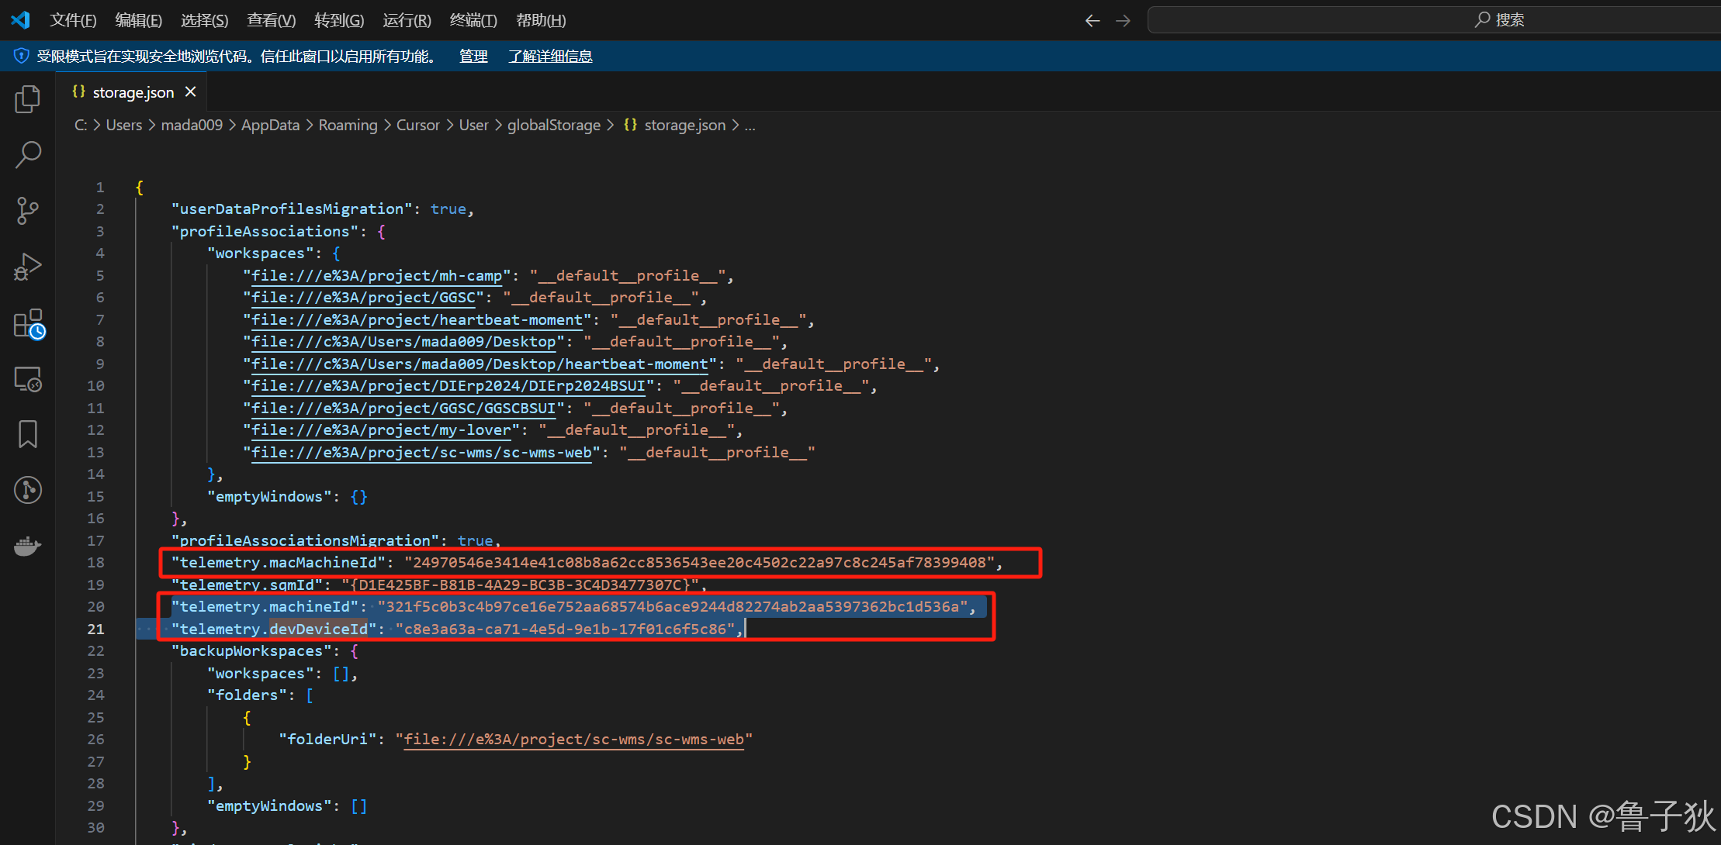Open the Docker view icon
The height and width of the screenshot is (845, 1721).
point(28,547)
